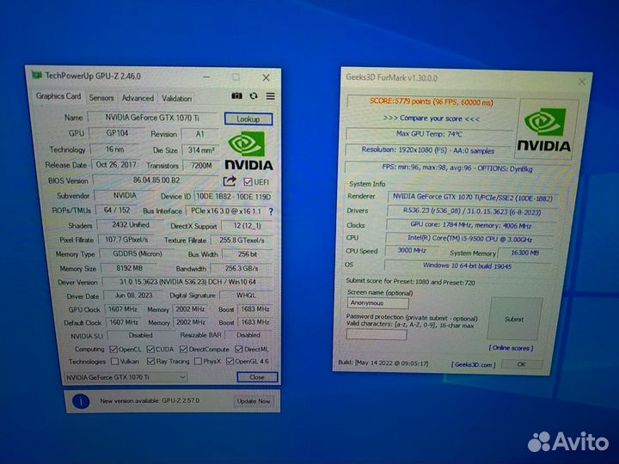Click the GPU-Z screenshot camera icon

click(x=237, y=96)
